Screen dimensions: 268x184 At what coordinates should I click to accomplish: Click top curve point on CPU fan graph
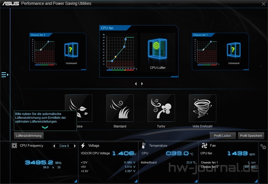pyautogui.click(x=126, y=39)
